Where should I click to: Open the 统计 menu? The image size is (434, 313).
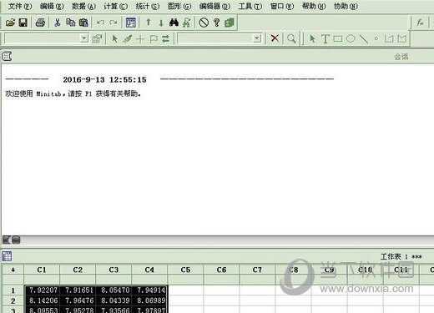148,6
